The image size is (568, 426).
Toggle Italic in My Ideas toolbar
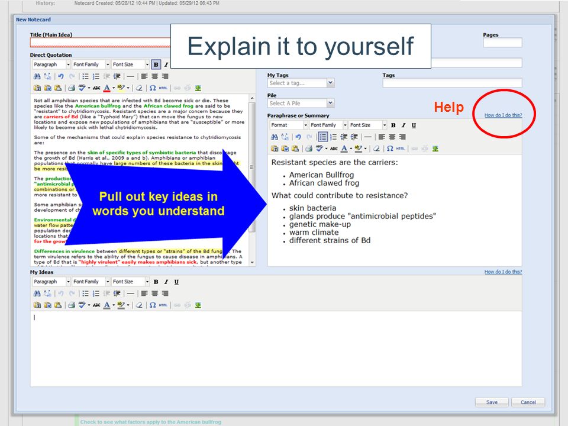coord(166,282)
